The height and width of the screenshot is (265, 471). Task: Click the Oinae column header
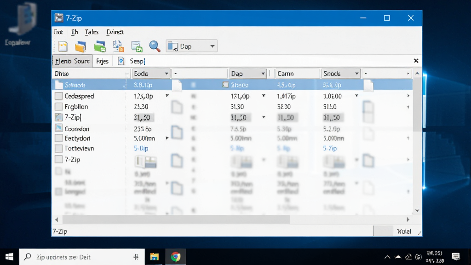[91, 74]
